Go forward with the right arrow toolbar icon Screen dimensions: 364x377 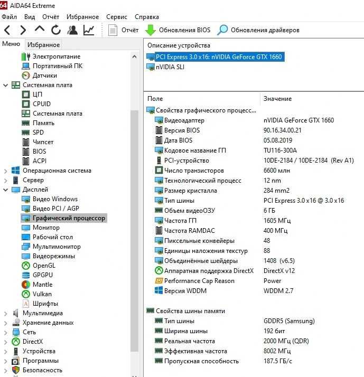pos(23,30)
